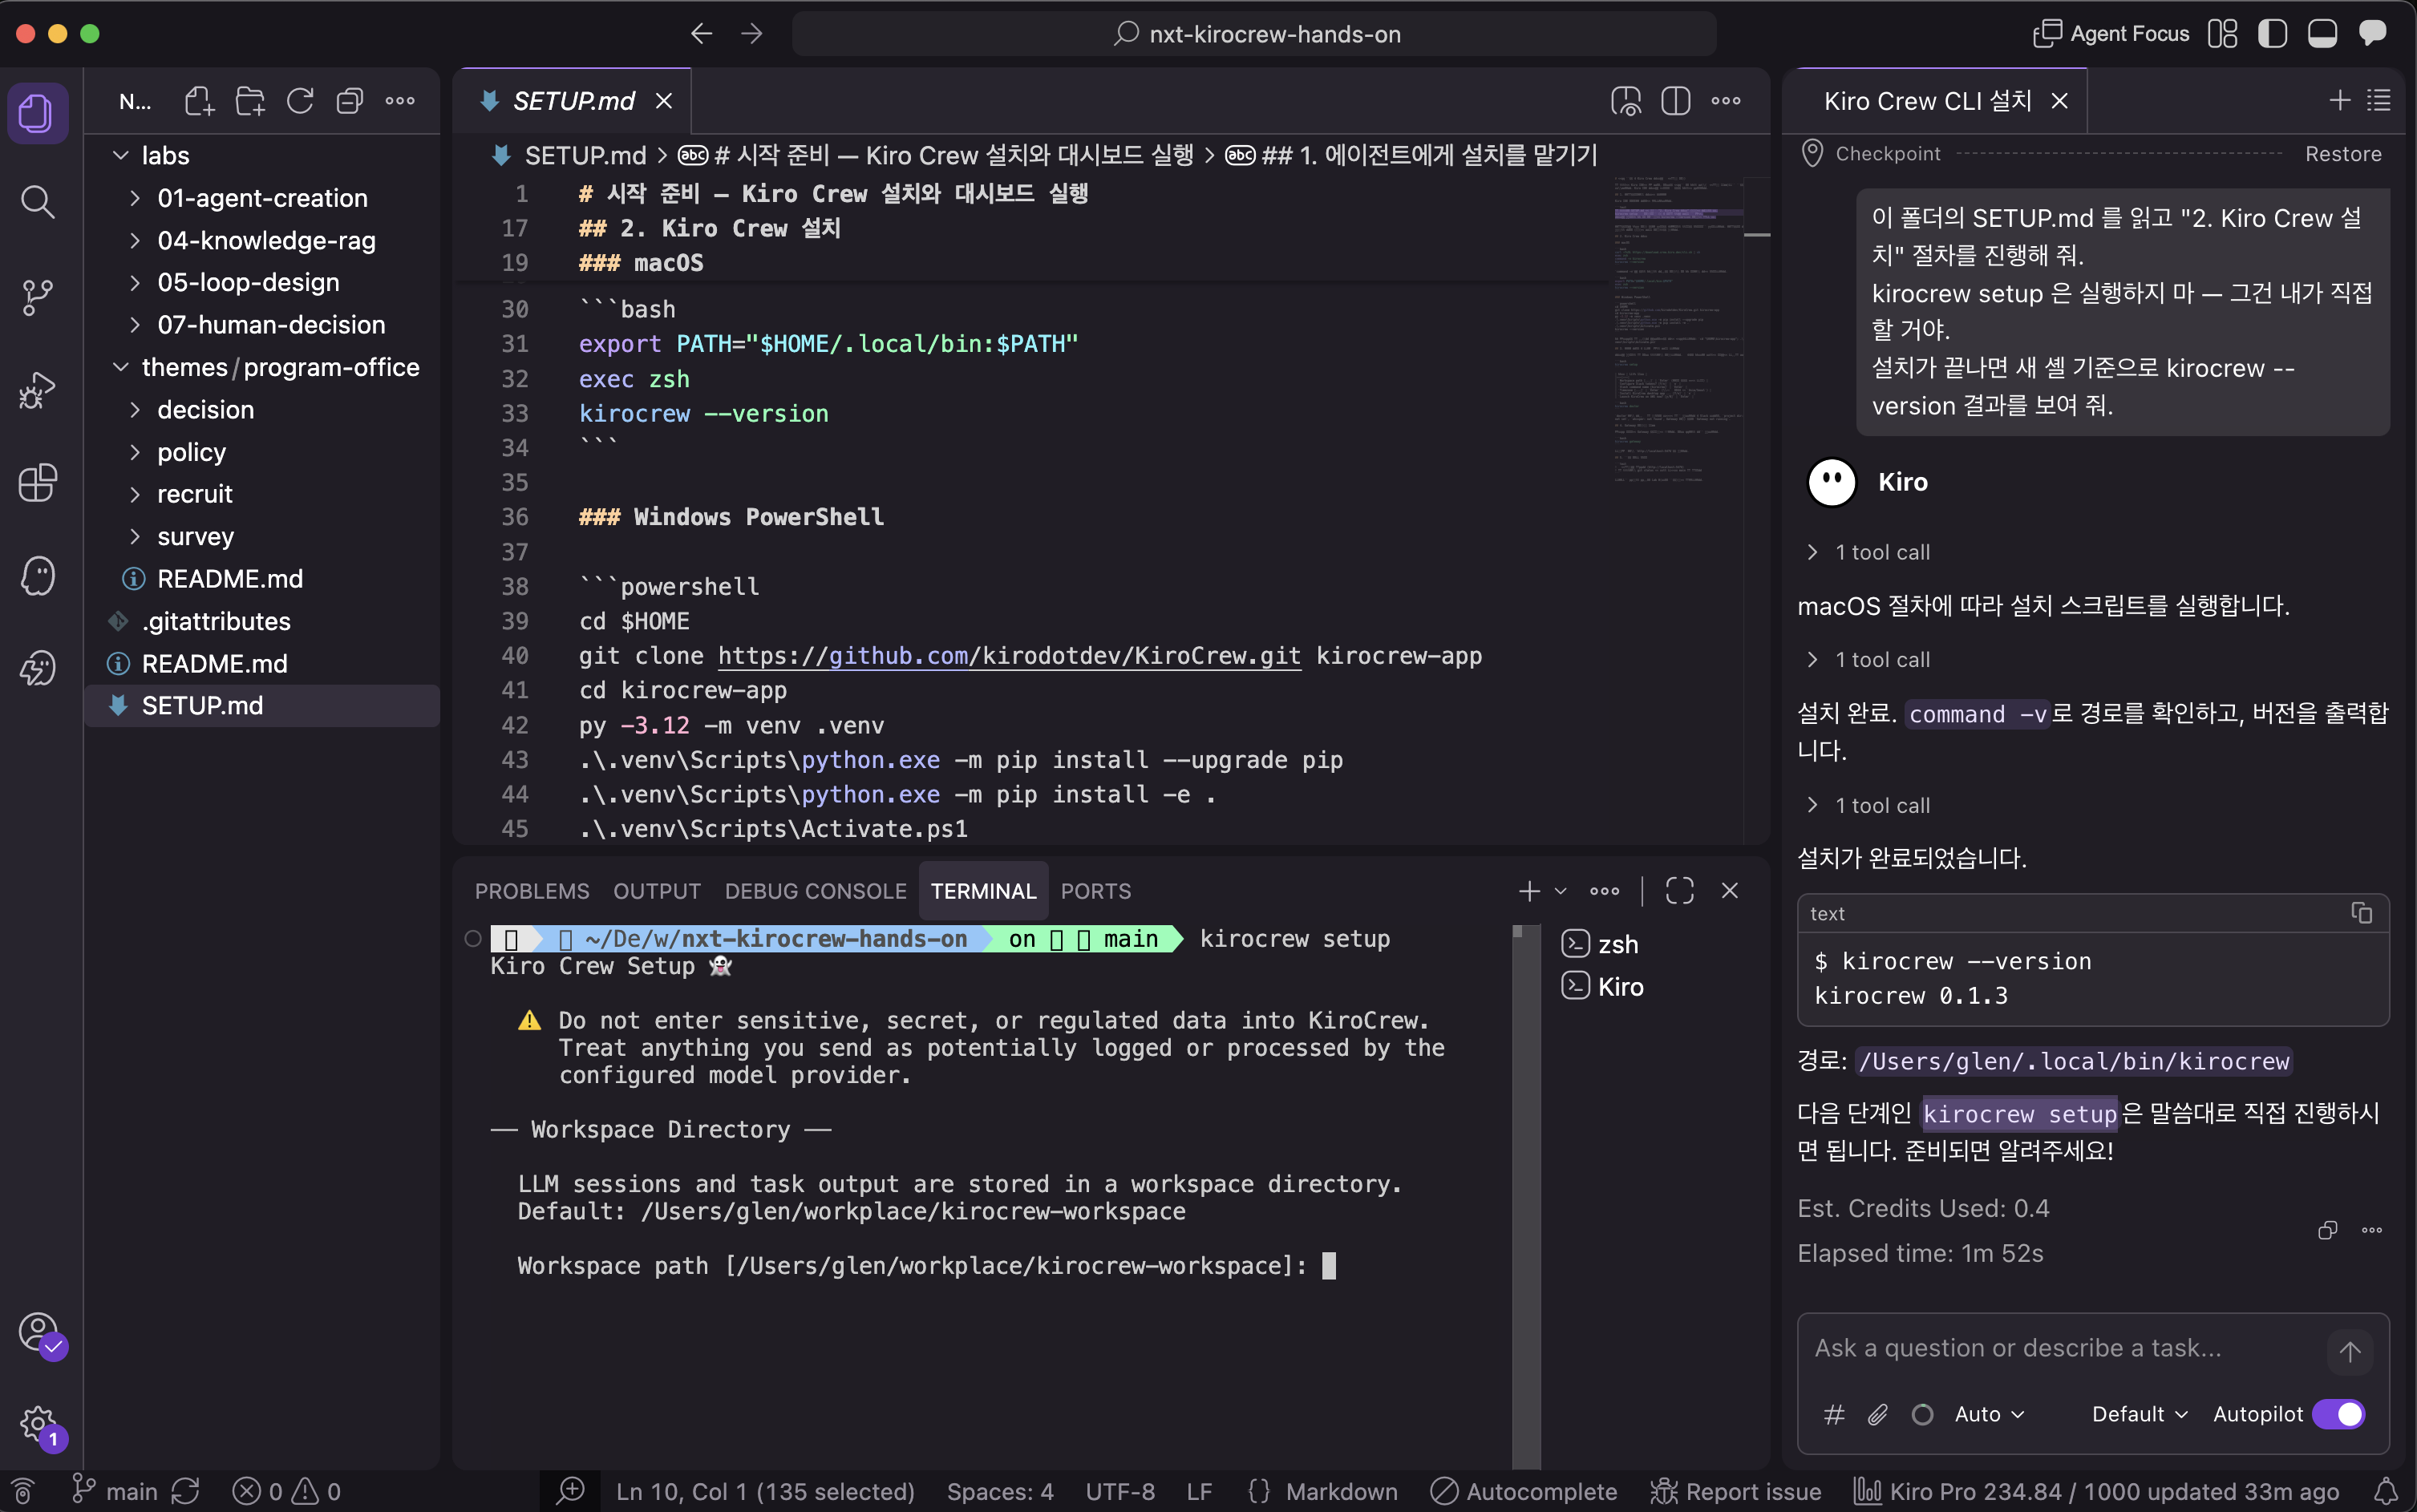Switch to the DEBUG CONSOLE tab
The image size is (2417, 1512).
pos(815,891)
